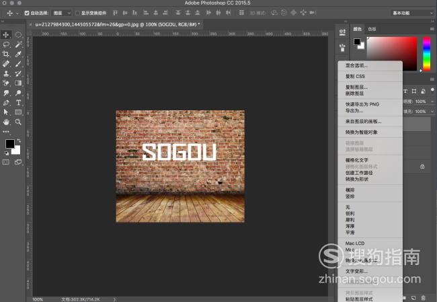437x302 pixels.
Task: Open the layer opacity 100% dropdown
Action: coord(432,102)
